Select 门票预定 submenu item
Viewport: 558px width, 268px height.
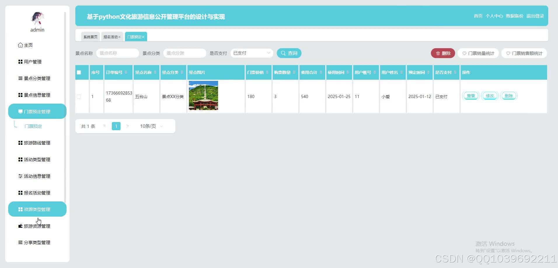pos(33,126)
